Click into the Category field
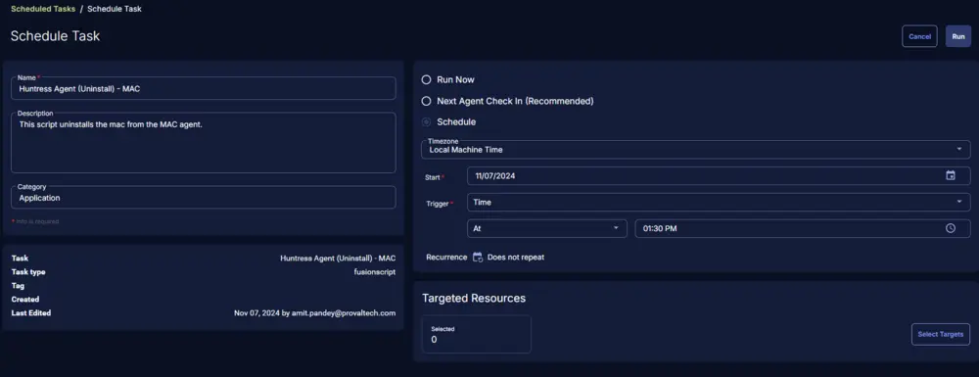The height and width of the screenshot is (377, 979). point(204,197)
